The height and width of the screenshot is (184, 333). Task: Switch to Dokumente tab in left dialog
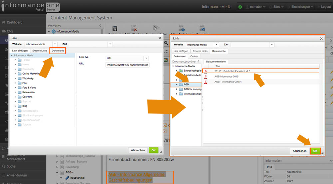click(x=58, y=51)
